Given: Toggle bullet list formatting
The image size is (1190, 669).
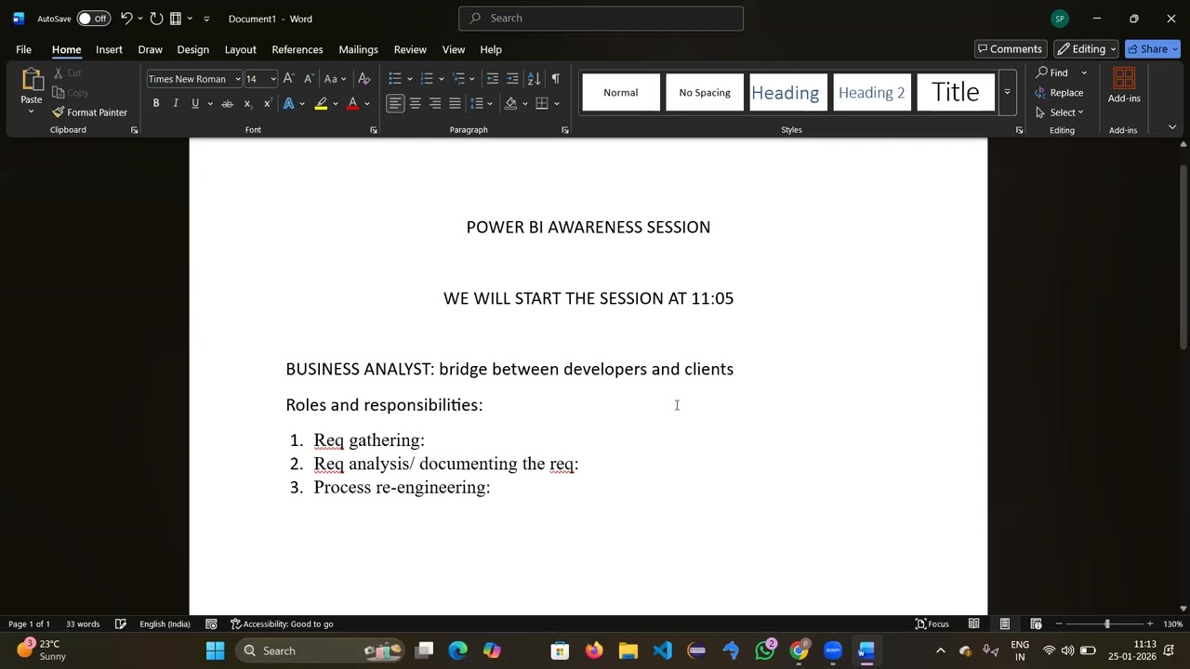Looking at the screenshot, I should click(x=395, y=79).
